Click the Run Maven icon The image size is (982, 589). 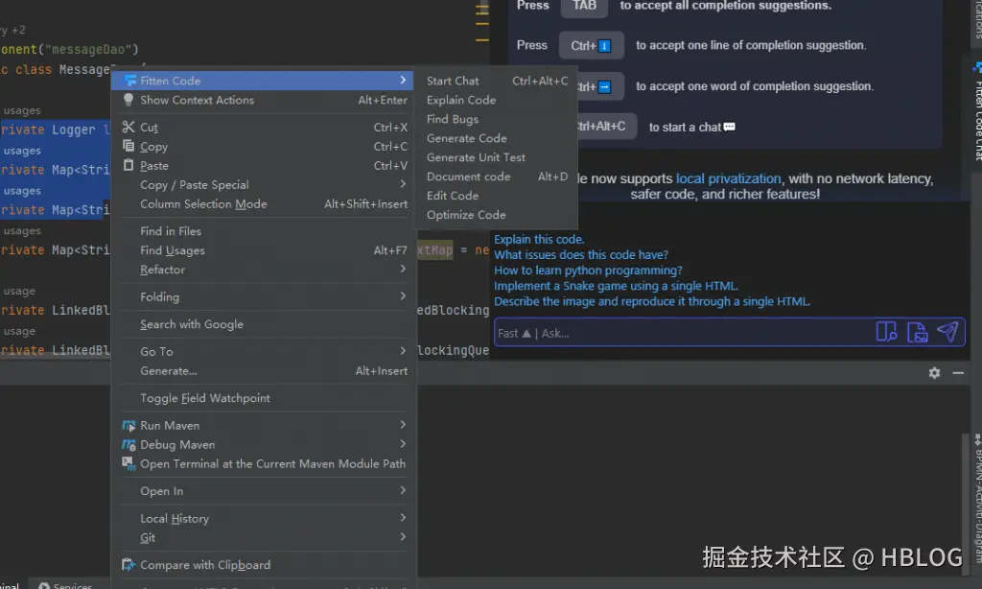click(x=129, y=426)
